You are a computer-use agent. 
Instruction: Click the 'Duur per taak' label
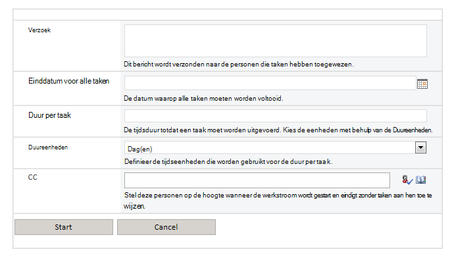tap(49, 115)
